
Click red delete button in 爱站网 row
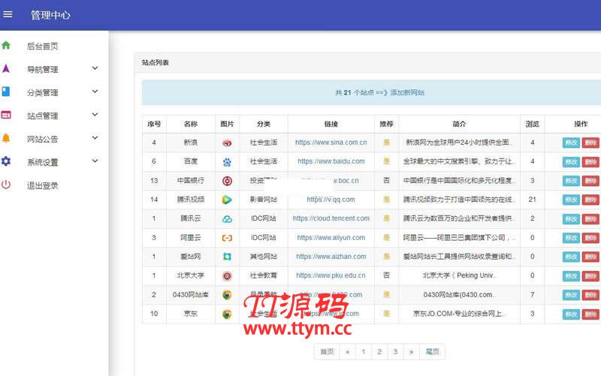pos(590,257)
